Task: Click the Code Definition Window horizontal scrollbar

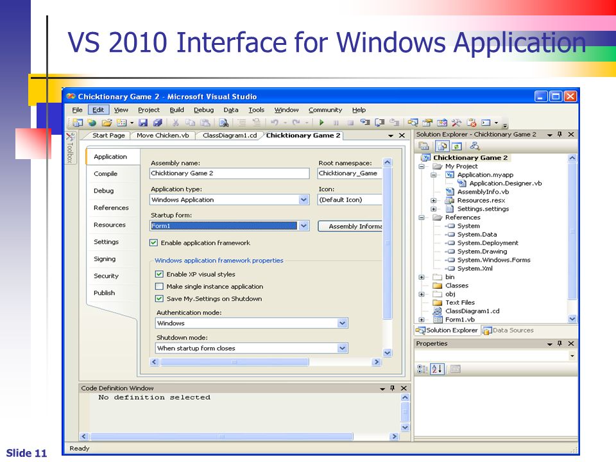Action: [x=221, y=436]
